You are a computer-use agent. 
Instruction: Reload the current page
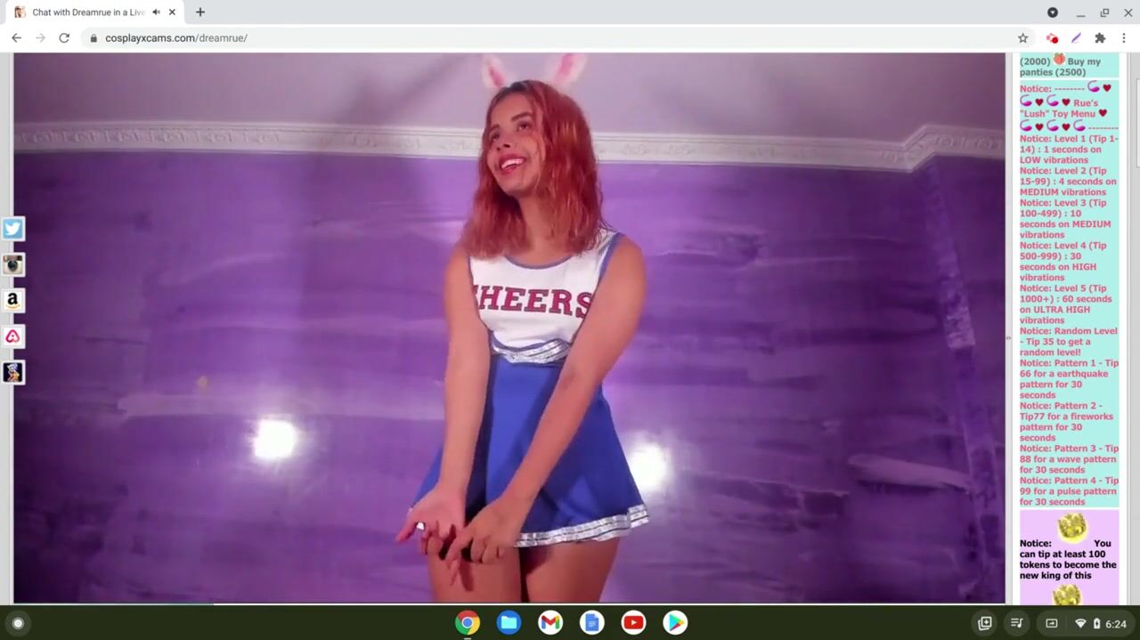(x=64, y=38)
